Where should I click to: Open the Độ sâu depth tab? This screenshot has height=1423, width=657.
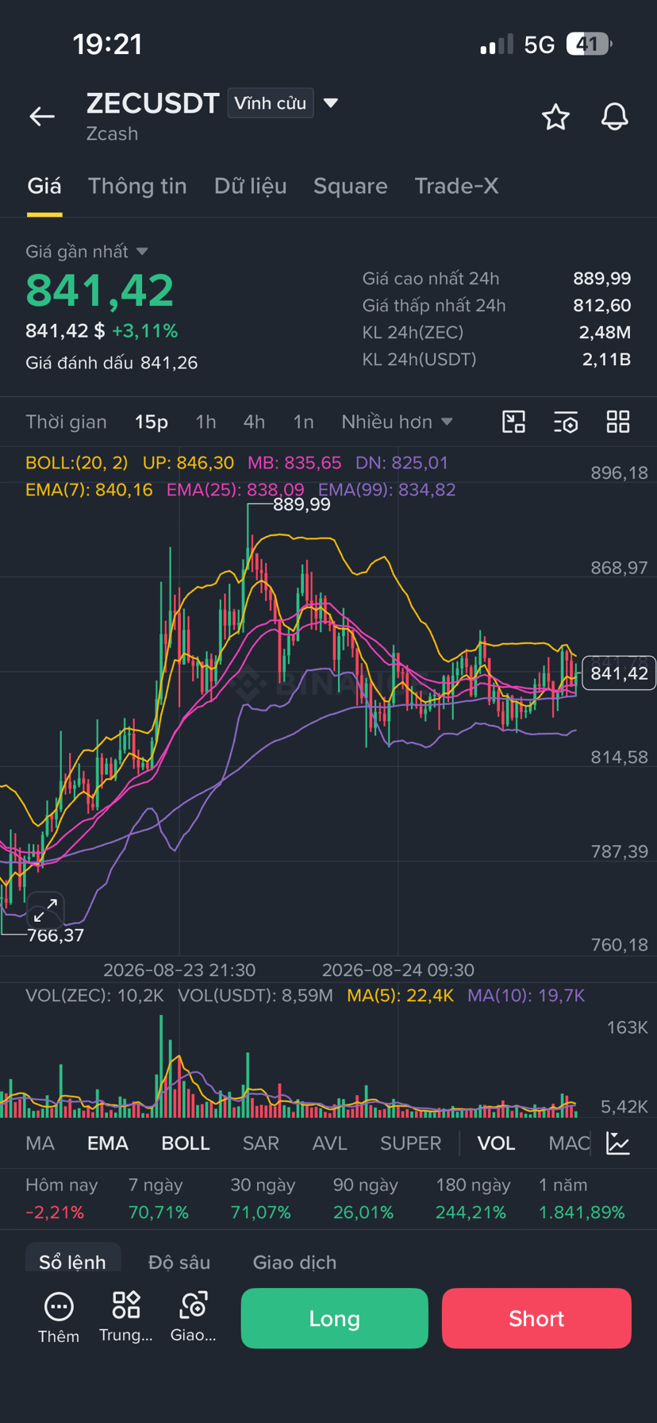pyautogui.click(x=179, y=1262)
